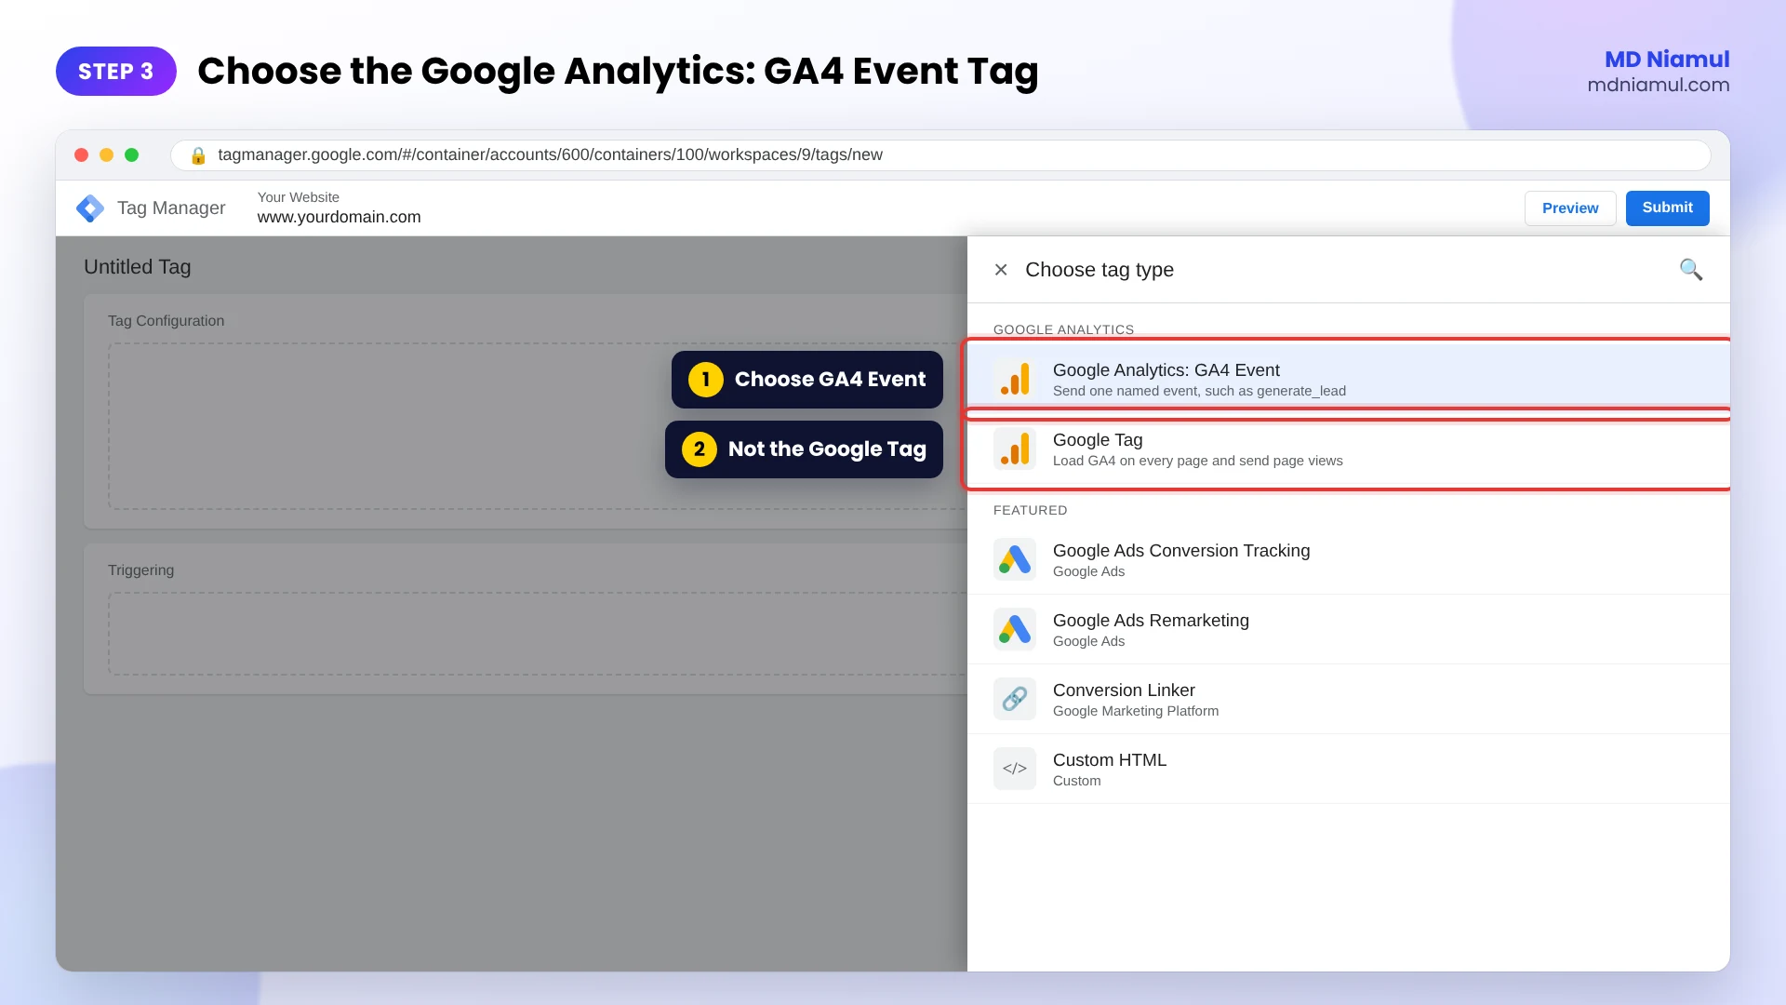This screenshot has width=1786, height=1005.
Task: Click the Google Ads Remarketing icon
Action: 1015,630
